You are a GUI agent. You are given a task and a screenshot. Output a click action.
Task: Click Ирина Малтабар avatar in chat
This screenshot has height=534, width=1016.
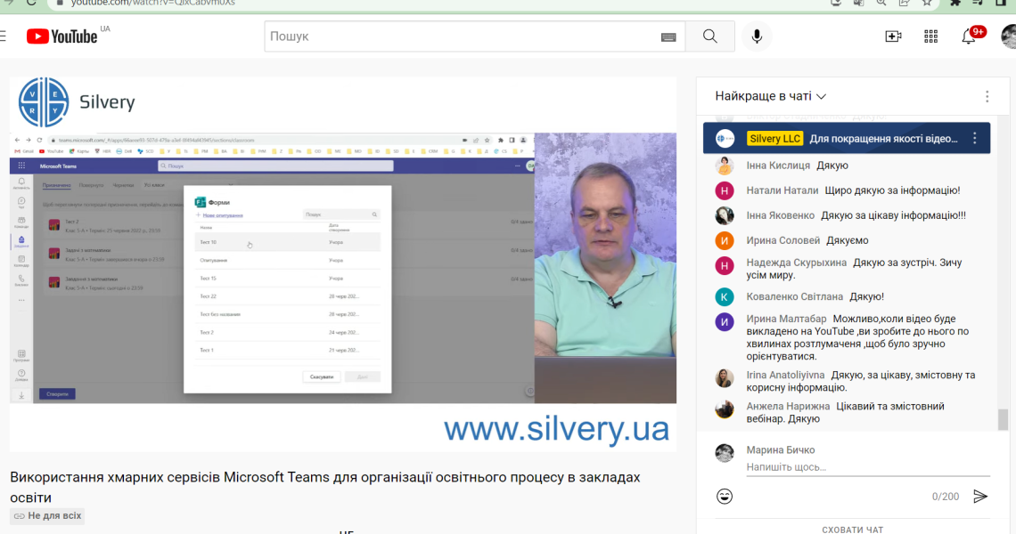point(725,321)
